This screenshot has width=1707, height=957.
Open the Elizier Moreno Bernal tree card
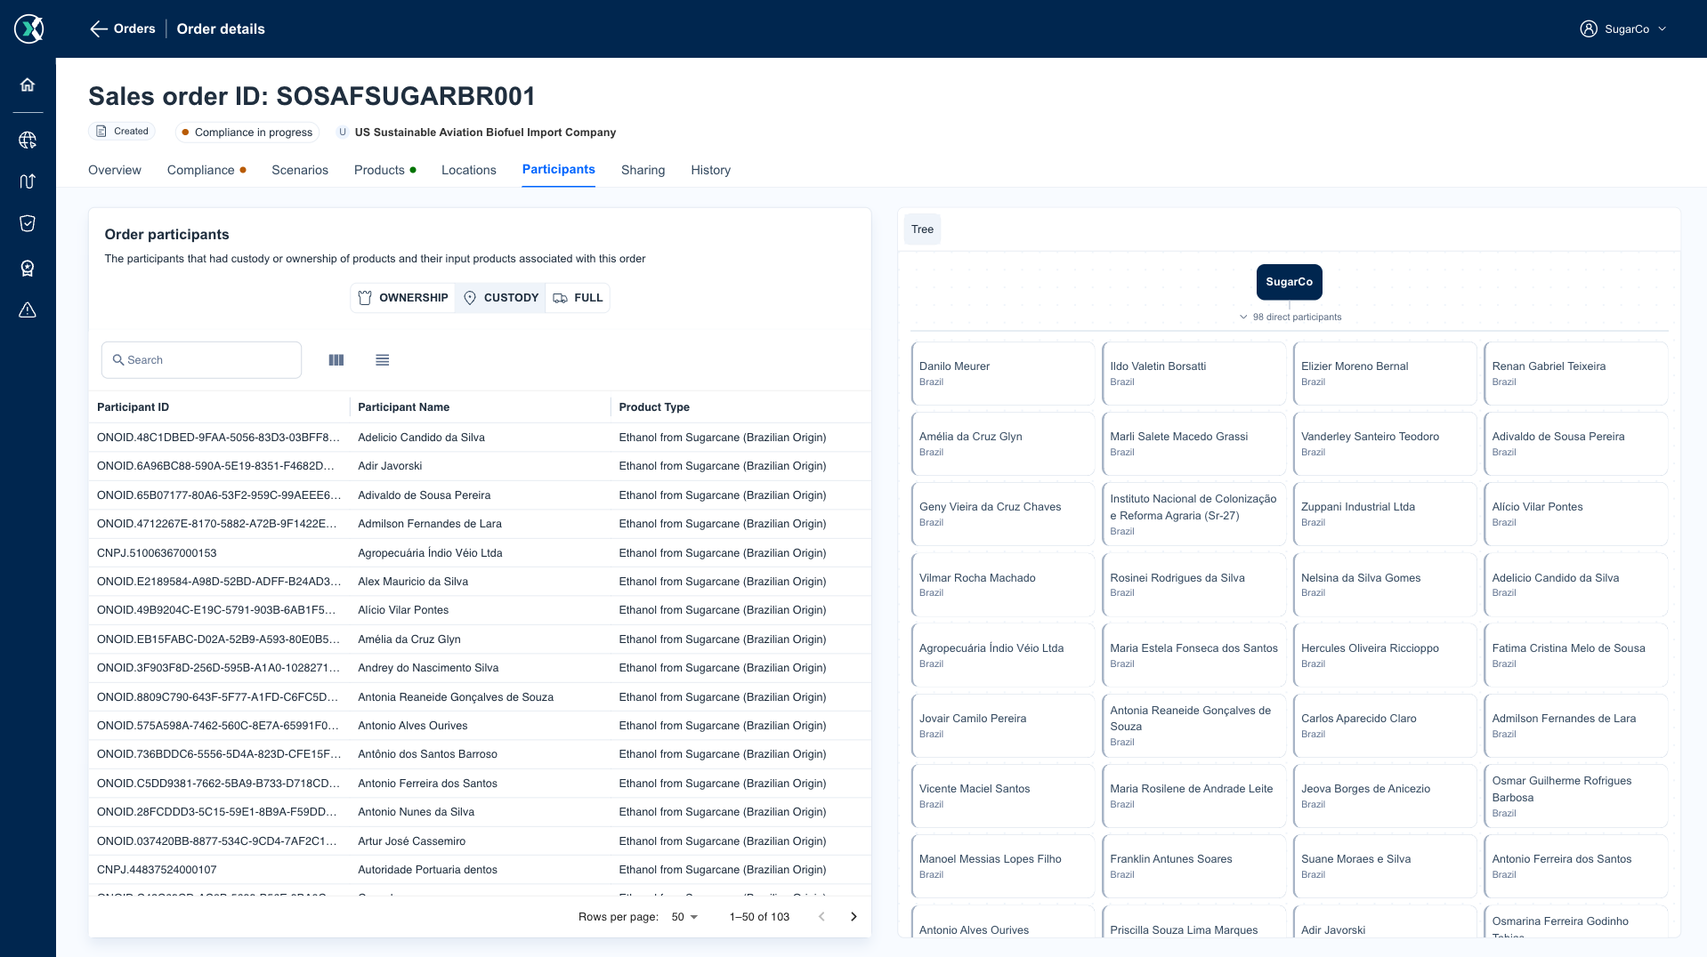point(1385,374)
